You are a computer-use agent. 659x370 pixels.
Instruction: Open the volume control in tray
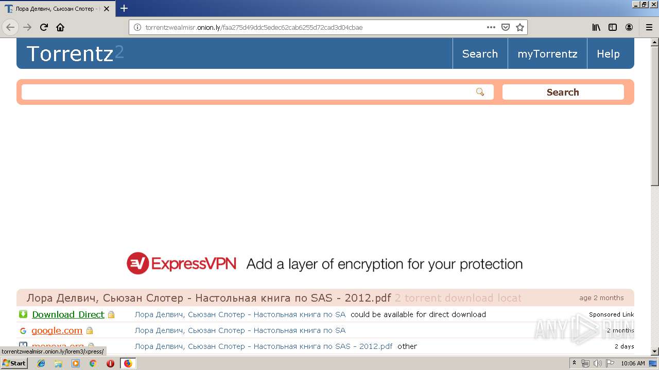(x=598, y=363)
